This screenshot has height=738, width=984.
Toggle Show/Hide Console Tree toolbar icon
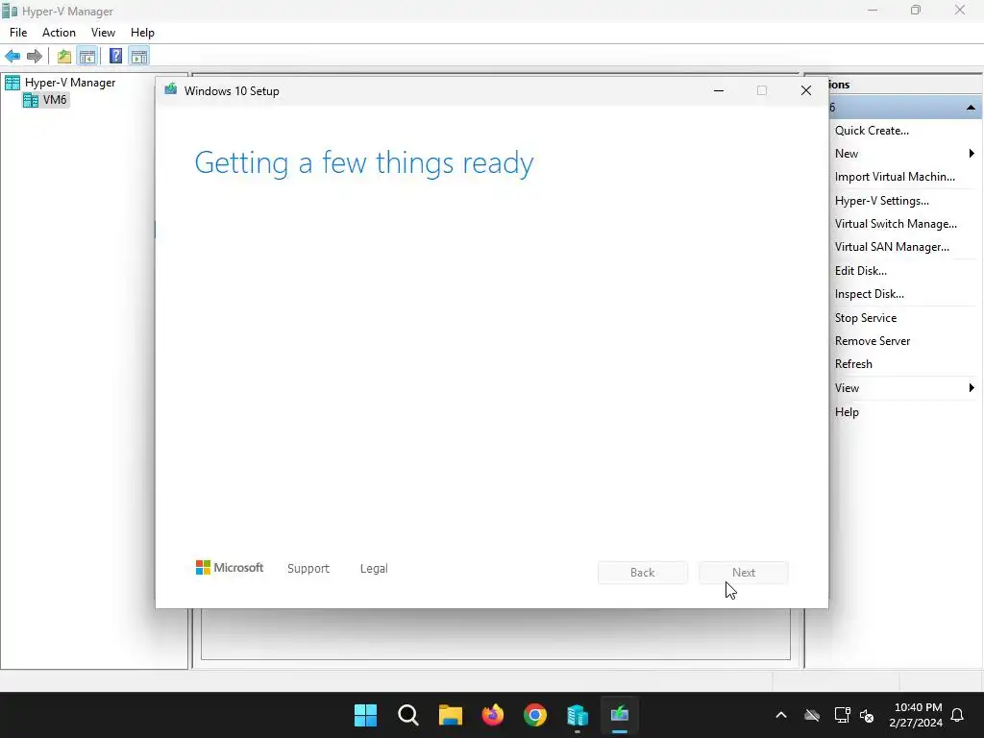point(87,57)
